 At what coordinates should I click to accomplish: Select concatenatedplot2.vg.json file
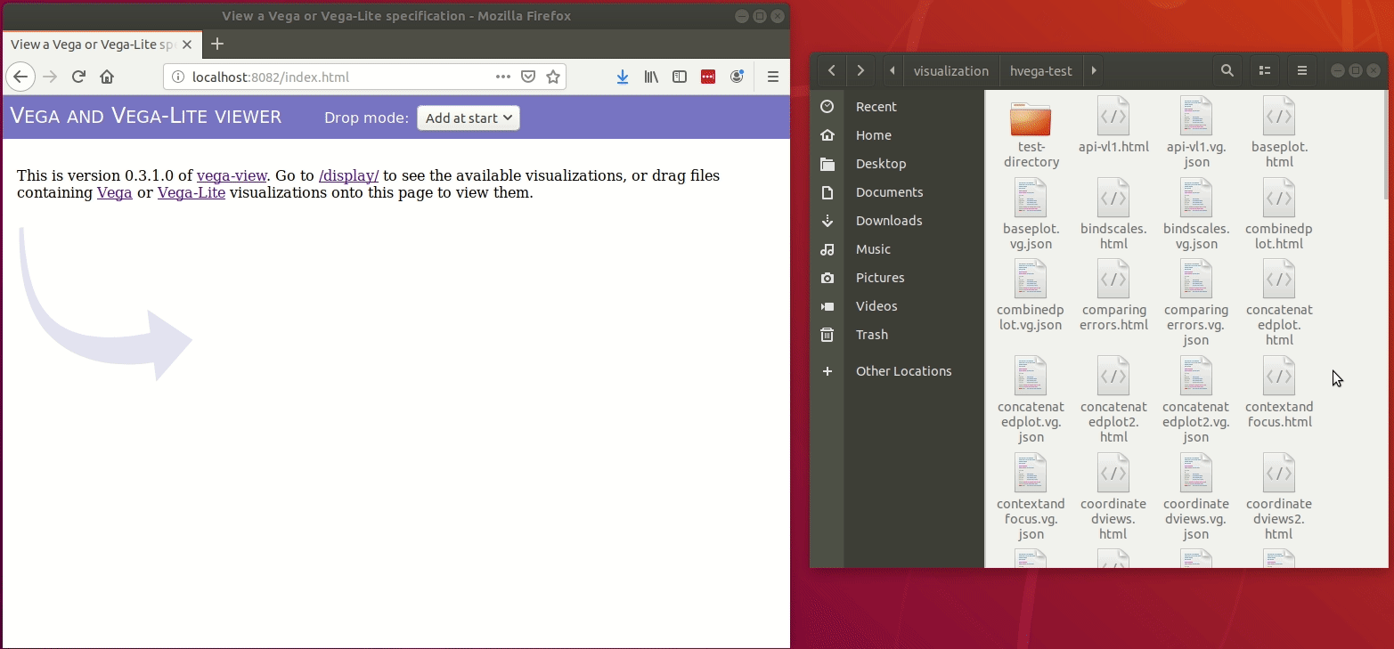coord(1196,400)
